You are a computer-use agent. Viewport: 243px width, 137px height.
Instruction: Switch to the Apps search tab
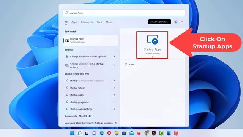coord(74,22)
